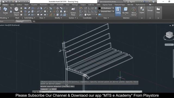
Task: Click the Help question mark icon
Action: click(x=153, y=2)
